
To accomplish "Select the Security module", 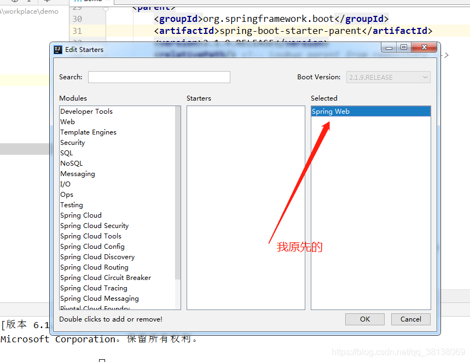I will [x=73, y=142].
